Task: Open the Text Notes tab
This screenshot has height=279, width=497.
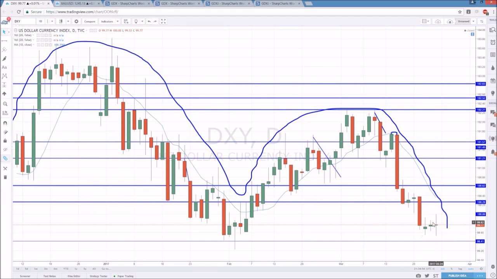Action: tap(49, 276)
